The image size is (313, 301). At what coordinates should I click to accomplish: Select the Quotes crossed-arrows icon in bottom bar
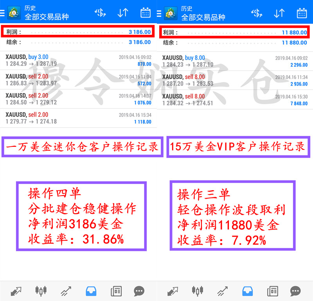pyautogui.click(x=16, y=291)
